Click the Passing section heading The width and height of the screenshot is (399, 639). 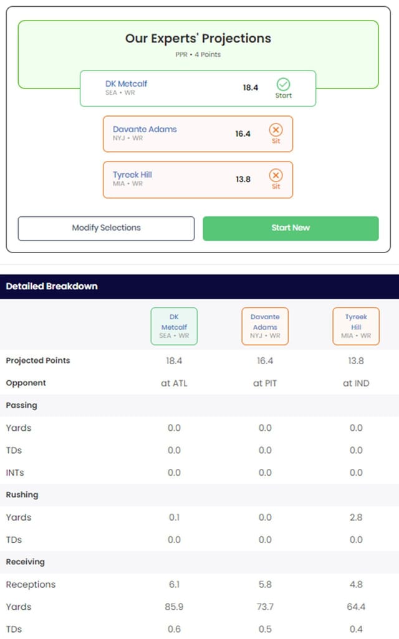coord(22,405)
